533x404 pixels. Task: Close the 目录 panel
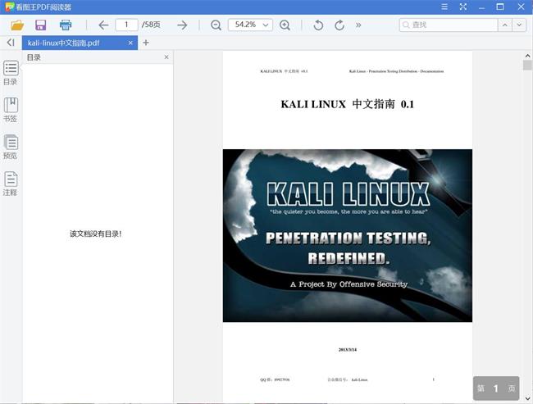pos(166,57)
